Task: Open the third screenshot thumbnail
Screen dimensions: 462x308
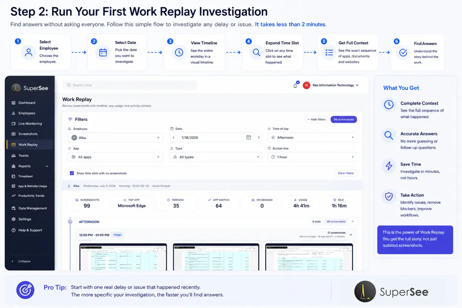Action: 309,257
